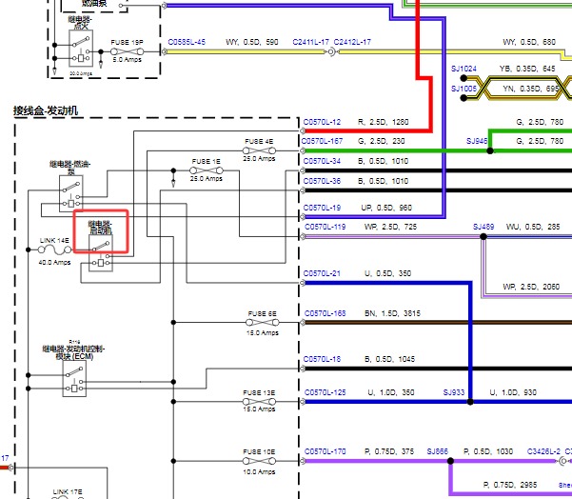
Task: Select wire label 'WU, 0.5D, 285'
Action: coord(533,227)
